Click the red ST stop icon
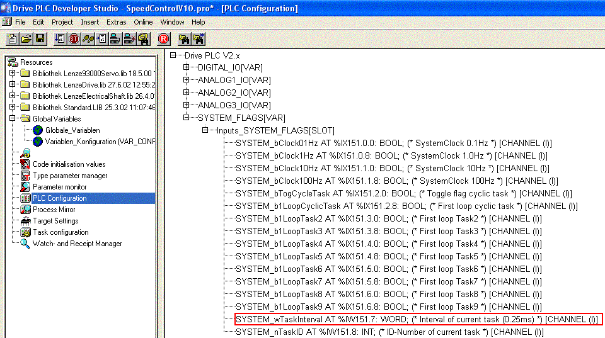Image resolution: width=605 pixels, height=338 pixels. coord(74,39)
